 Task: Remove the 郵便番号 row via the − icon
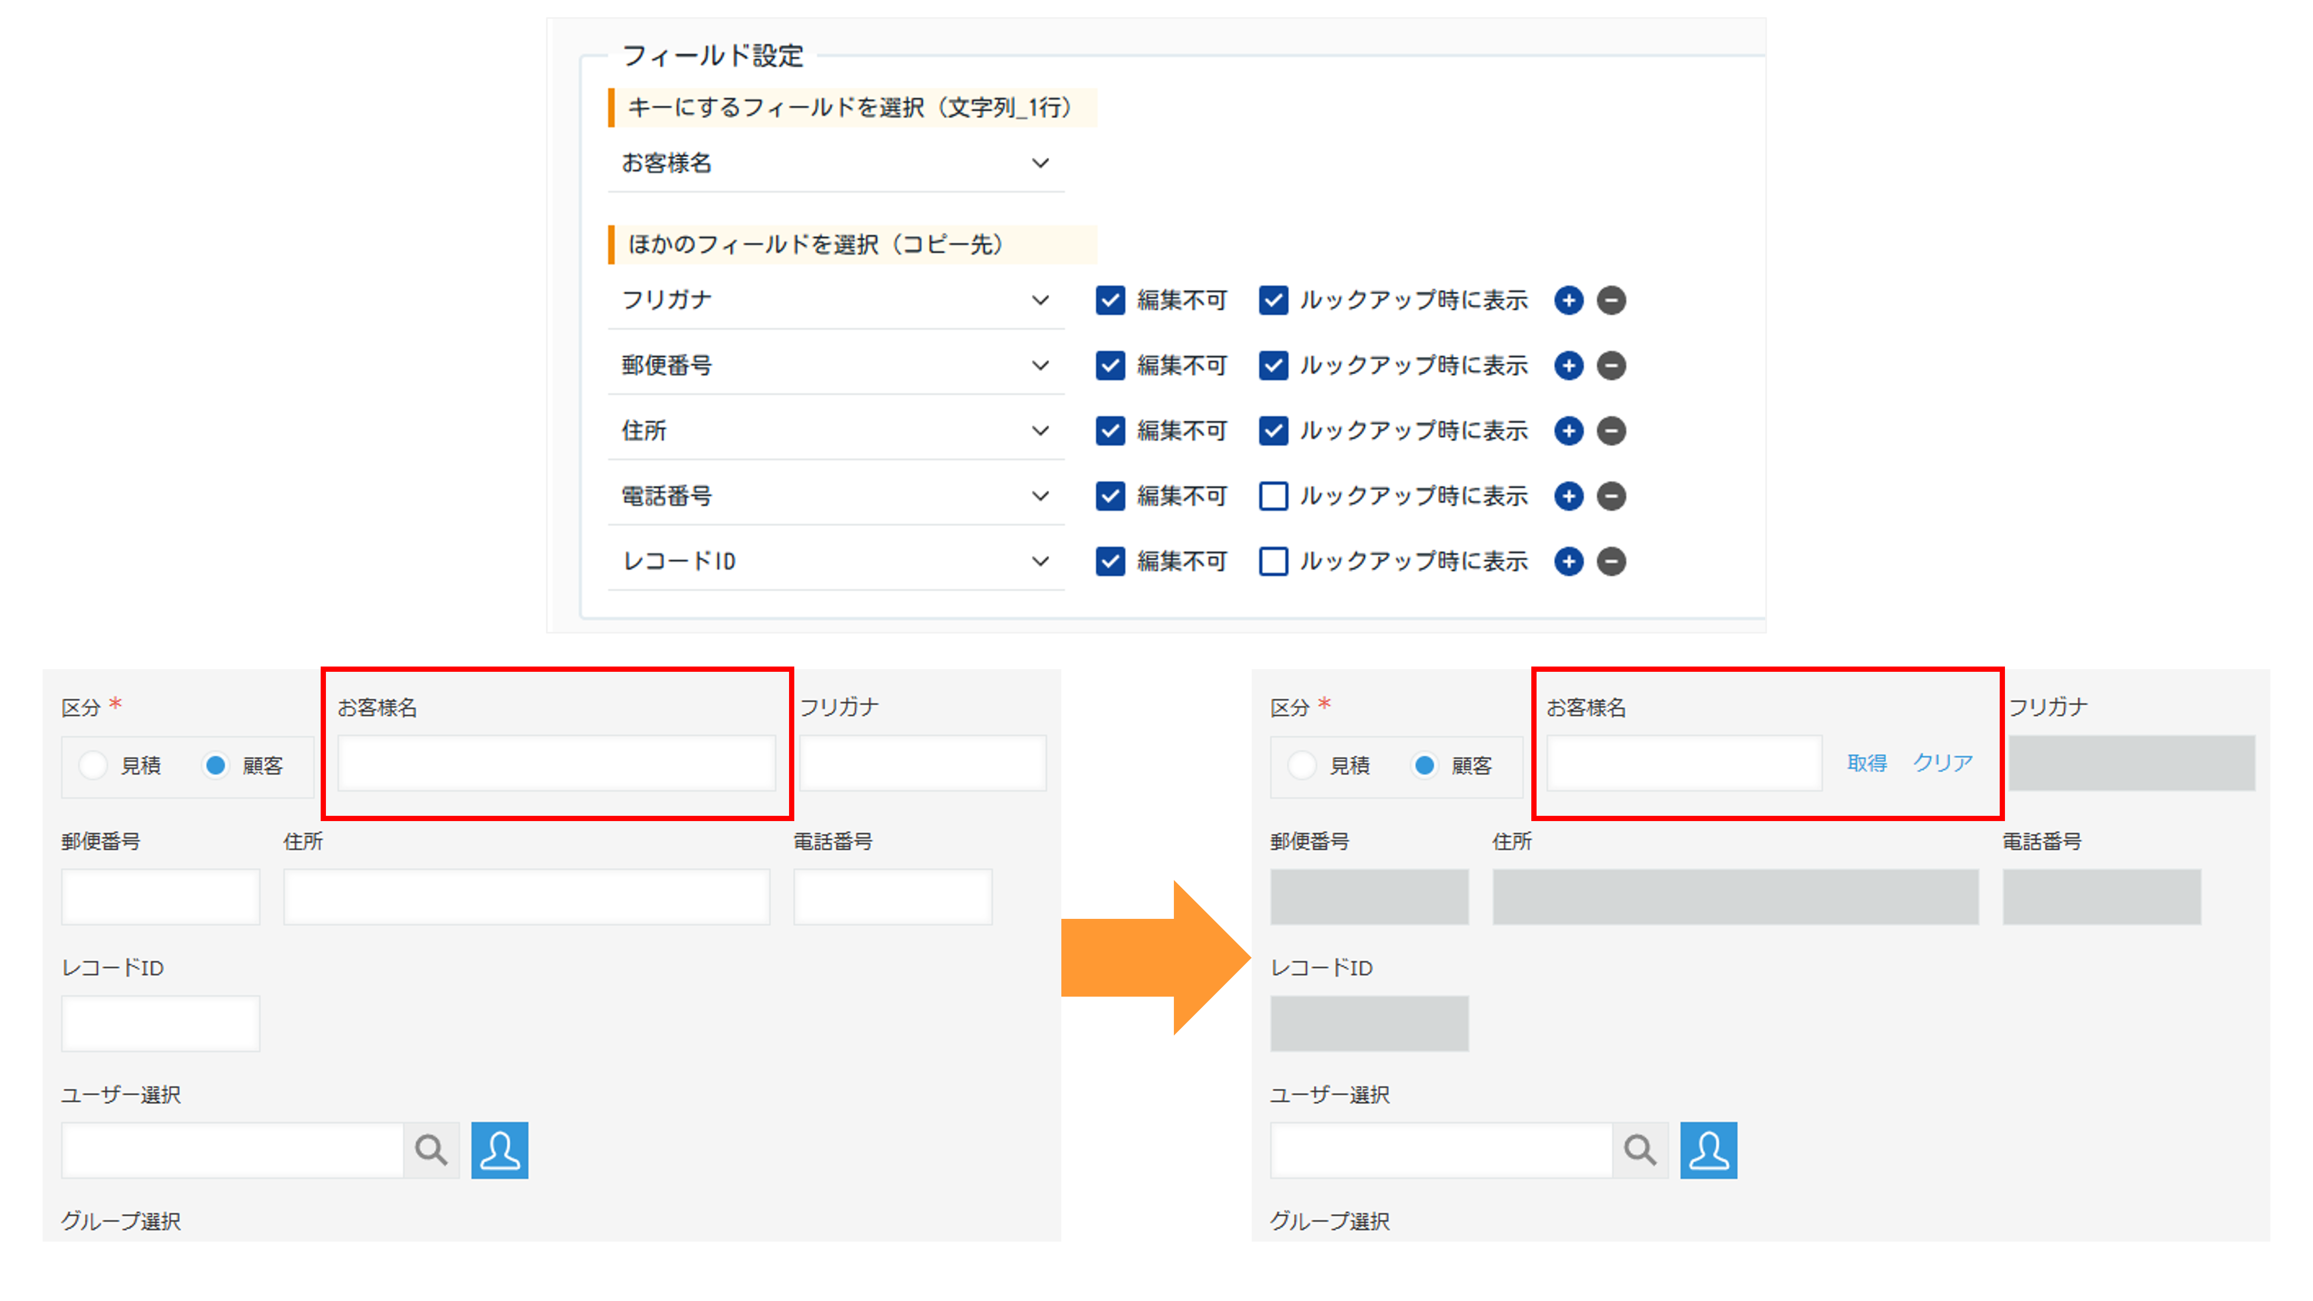pos(1611,365)
